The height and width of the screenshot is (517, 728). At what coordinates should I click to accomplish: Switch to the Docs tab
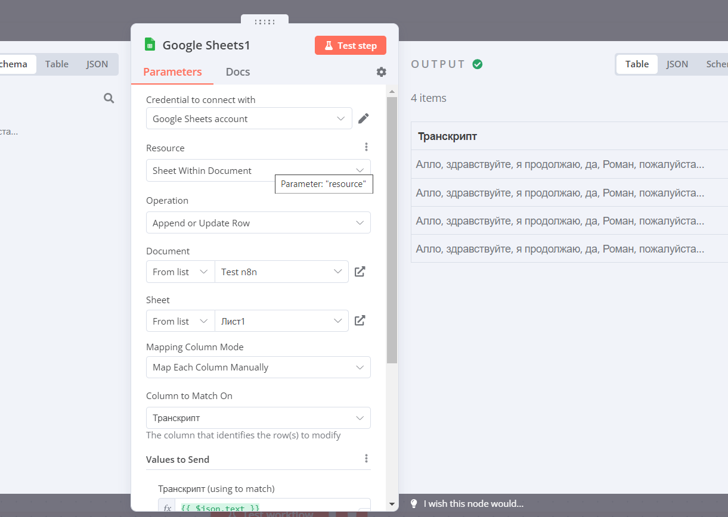(x=238, y=72)
